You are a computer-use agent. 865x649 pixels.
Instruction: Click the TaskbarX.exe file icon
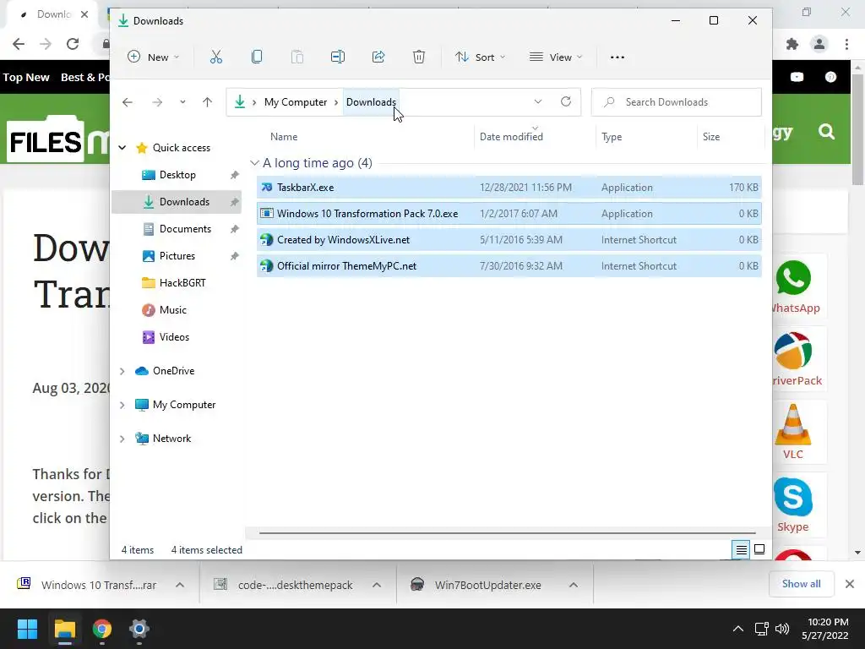(266, 187)
